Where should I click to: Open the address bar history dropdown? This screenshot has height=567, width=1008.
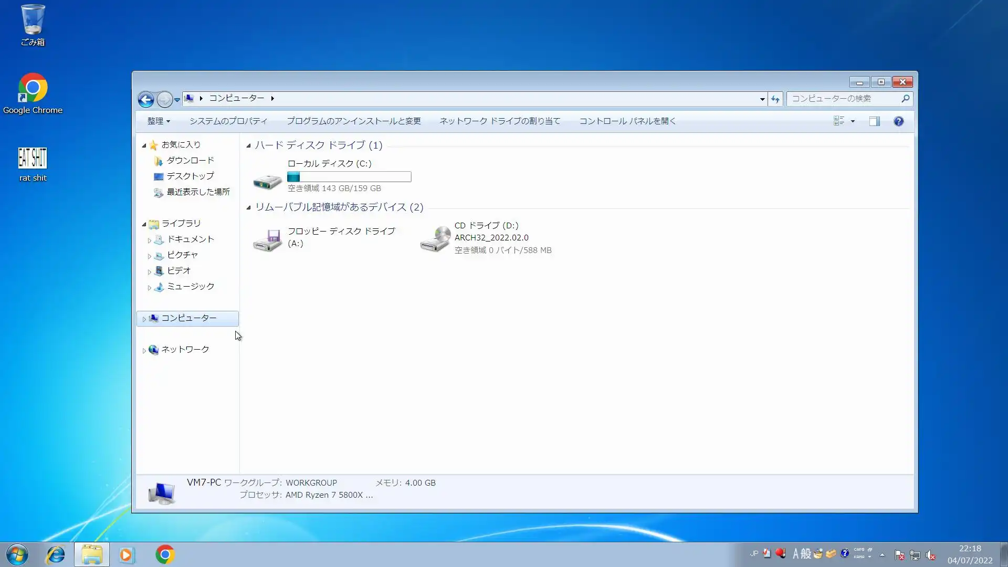pos(762,99)
